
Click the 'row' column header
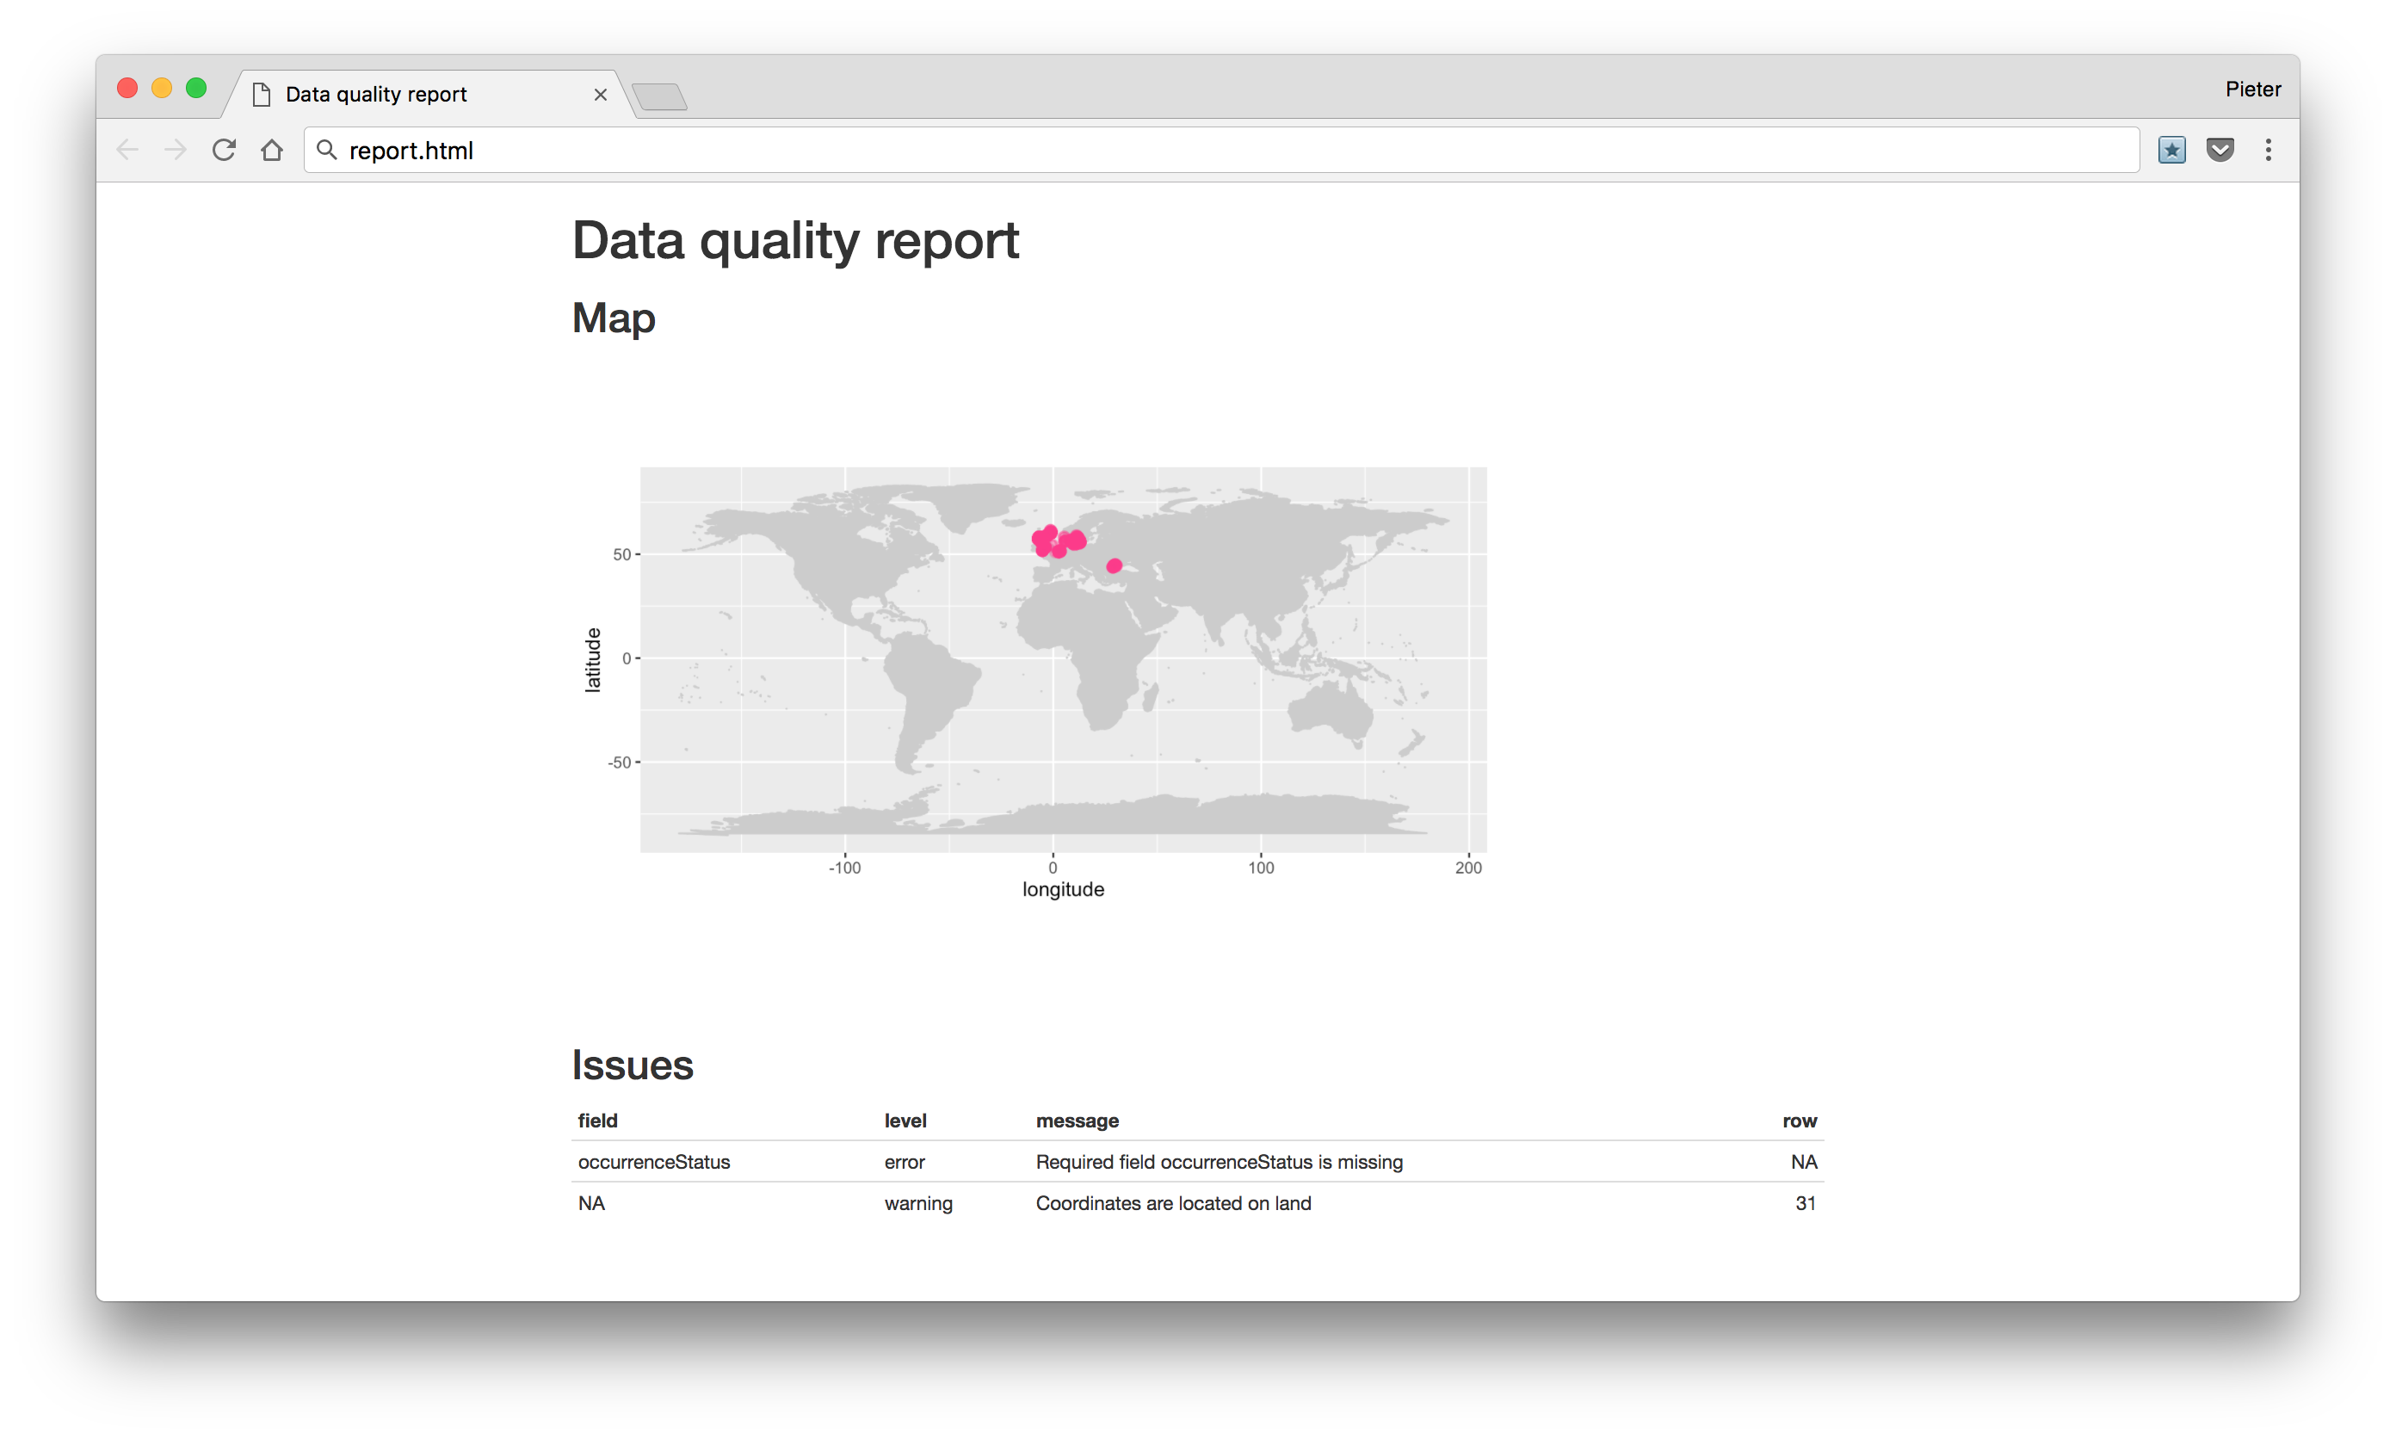tap(1799, 1121)
